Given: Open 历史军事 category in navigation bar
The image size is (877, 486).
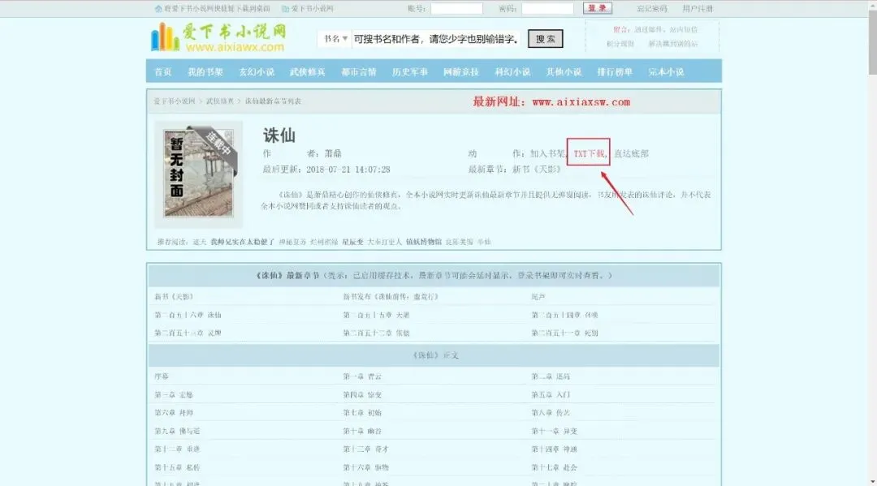Looking at the screenshot, I should [410, 72].
